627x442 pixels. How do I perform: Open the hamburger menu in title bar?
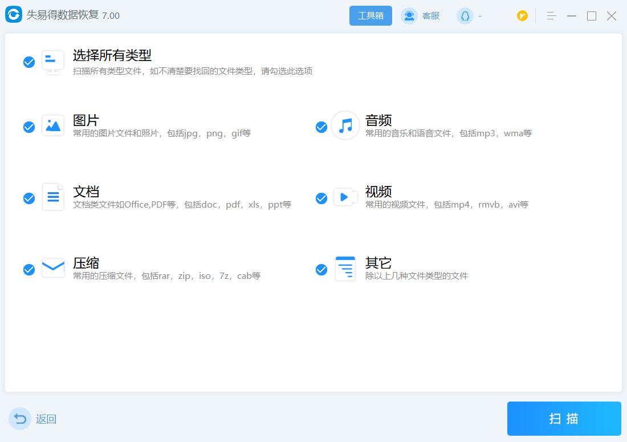[x=551, y=16]
